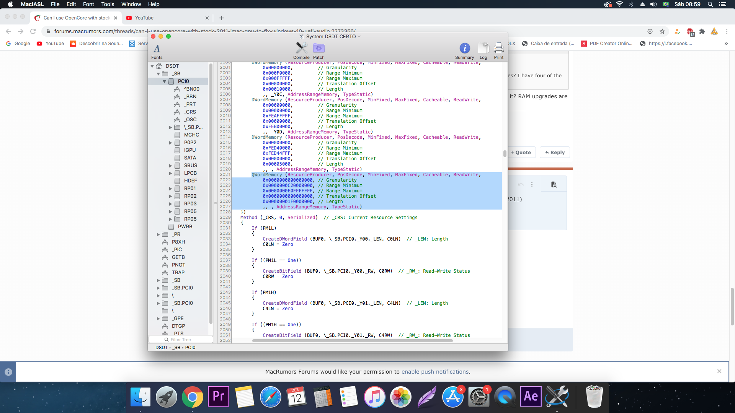Viewport: 735px width, 413px height.
Task: Expand the _GPE folder
Action: click(158, 319)
